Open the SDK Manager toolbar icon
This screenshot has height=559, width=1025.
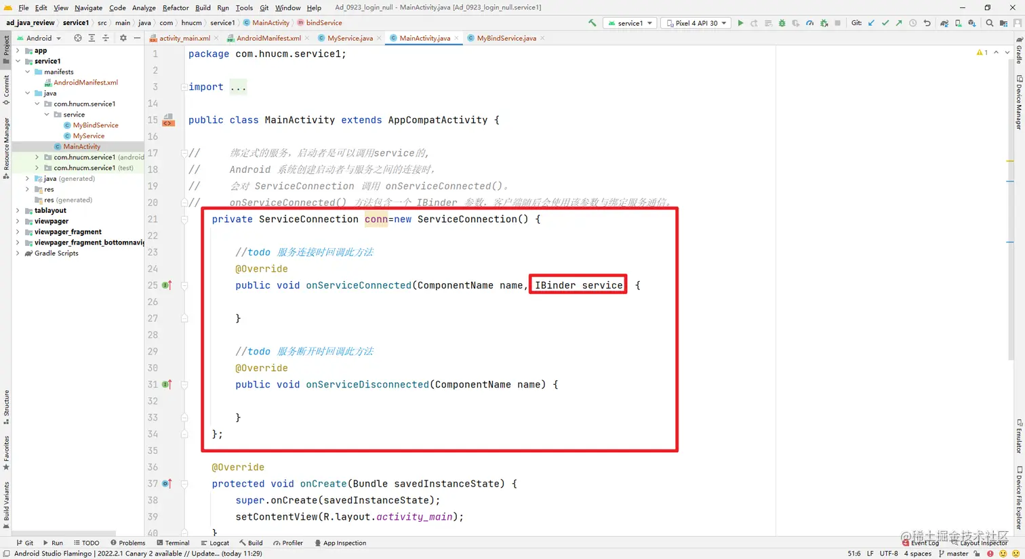(x=971, y=23)
